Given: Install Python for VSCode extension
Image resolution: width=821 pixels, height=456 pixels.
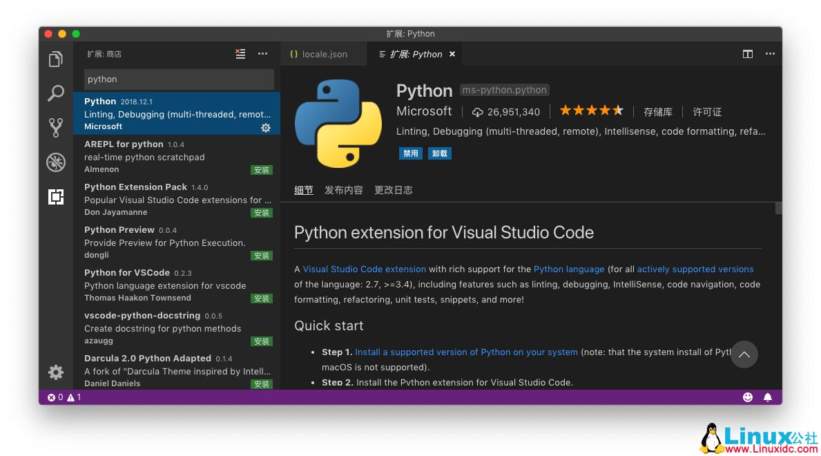Looking at the screenshot, I should (x=261, y=298).
